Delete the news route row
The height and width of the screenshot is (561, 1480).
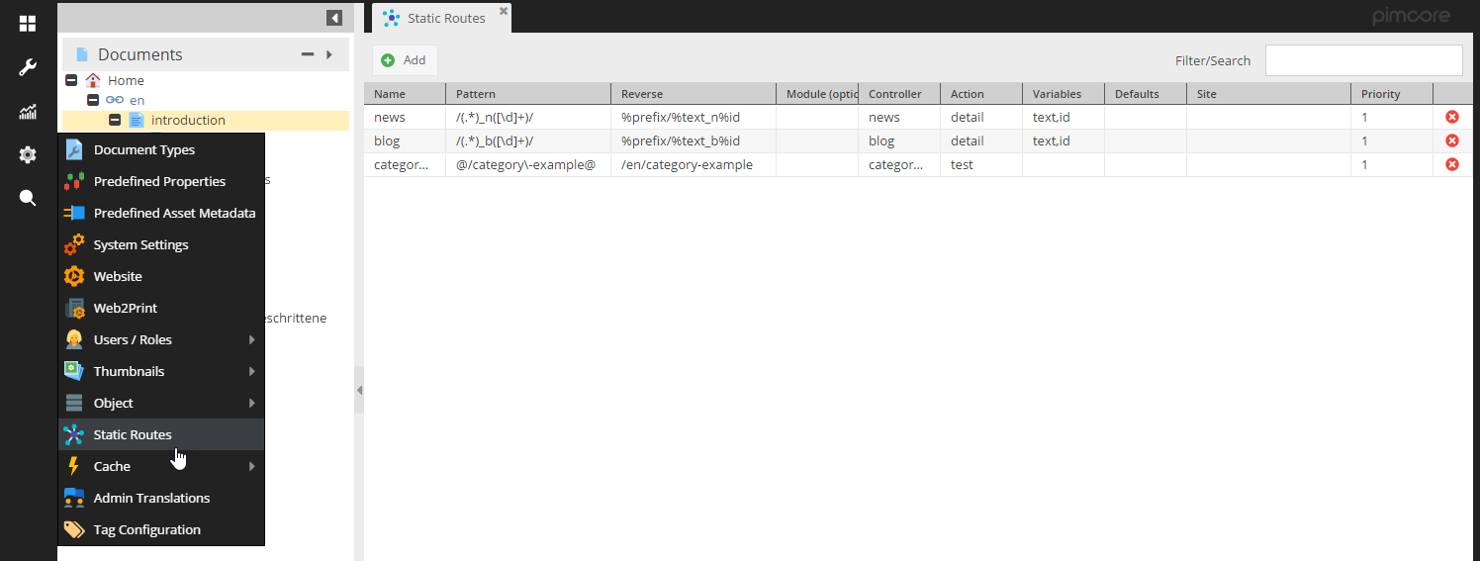tap(1452, 117)
